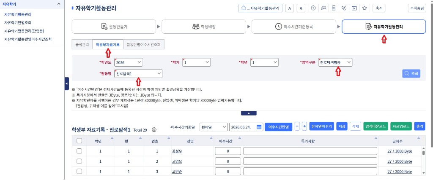The image size is (433, 180).
Task: Click the document manual icon in toolbar
Action: (x=334, y=8)
